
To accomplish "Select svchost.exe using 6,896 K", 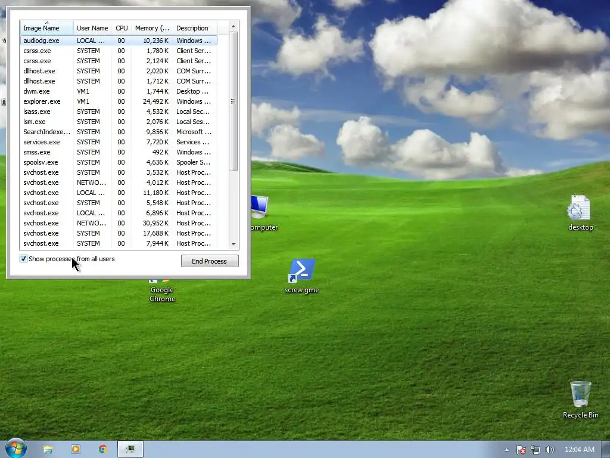I will pos(119,213).
